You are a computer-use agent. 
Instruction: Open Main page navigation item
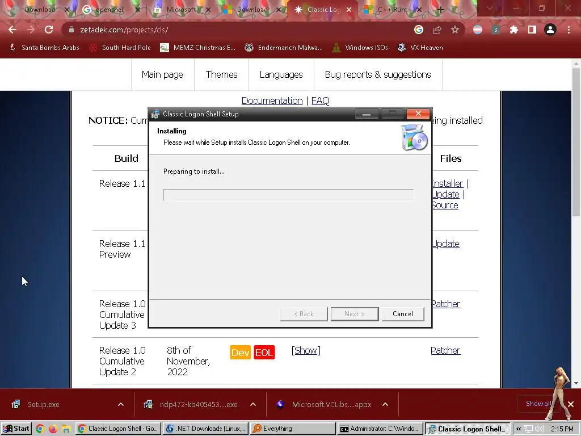[162, 74]
